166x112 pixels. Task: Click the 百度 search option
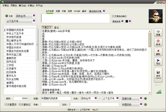click(69, 11)
